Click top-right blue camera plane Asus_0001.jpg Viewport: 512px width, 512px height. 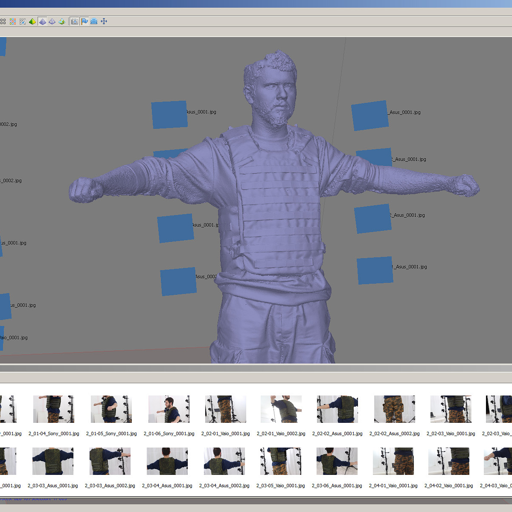point(370,116)
